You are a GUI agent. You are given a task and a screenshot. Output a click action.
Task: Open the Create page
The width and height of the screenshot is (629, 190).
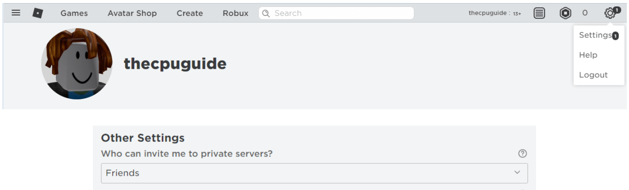tap(189, 13)
